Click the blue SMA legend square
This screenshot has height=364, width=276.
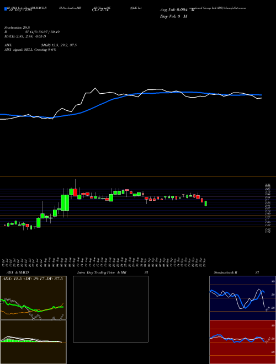[x=6, y=9]
